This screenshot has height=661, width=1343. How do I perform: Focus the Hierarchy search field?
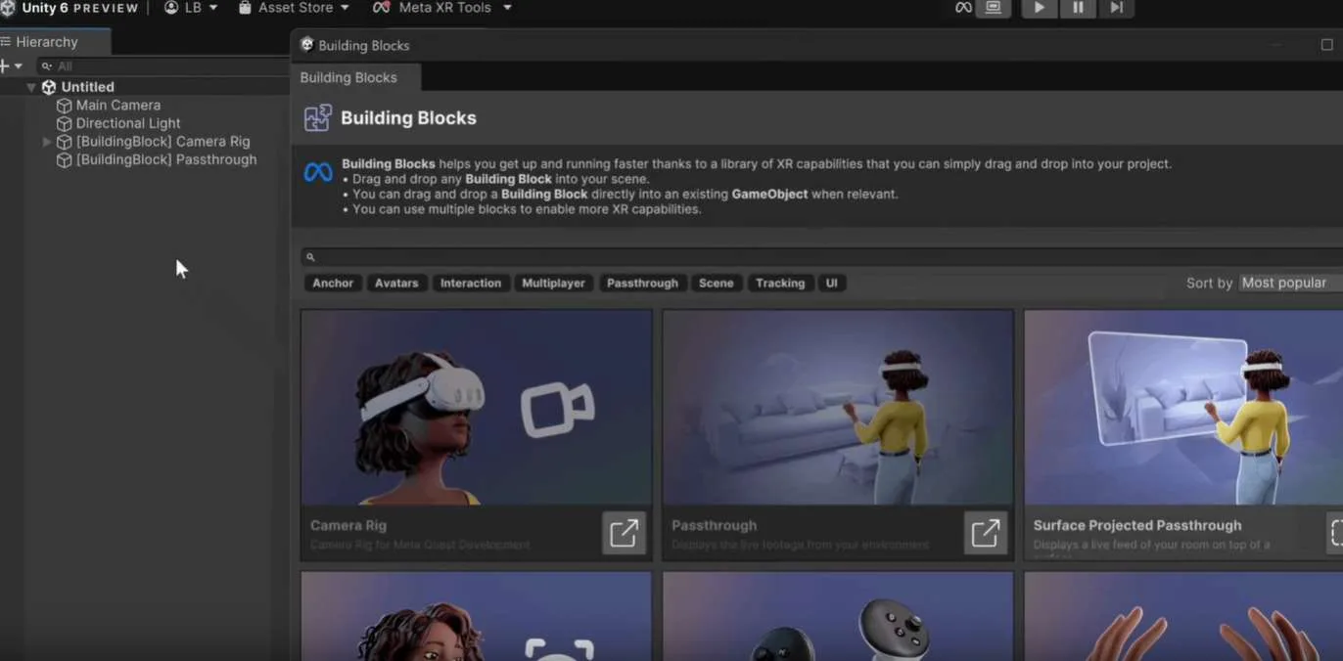pyautogui.click(x=162, y=66)
